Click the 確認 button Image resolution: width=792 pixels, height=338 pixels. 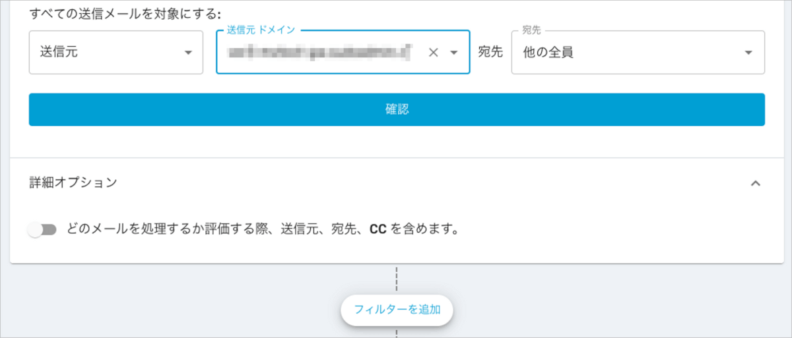point(397,109)
